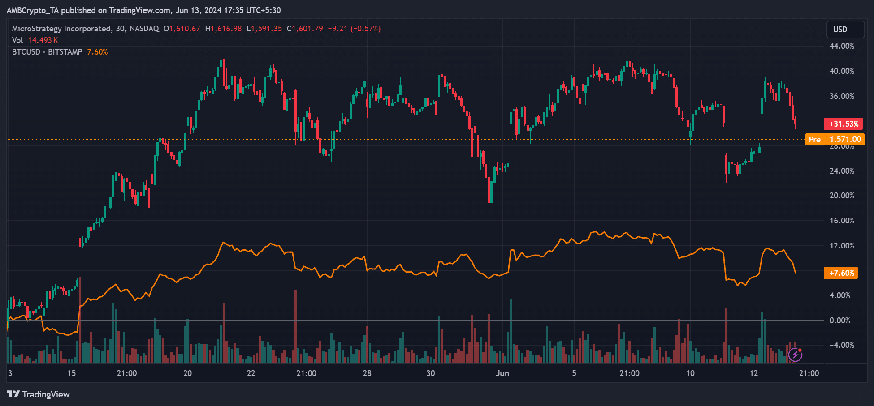Click the low value L1,591.35
This screenshot has width=874, height=406.
tap(264, 29)
